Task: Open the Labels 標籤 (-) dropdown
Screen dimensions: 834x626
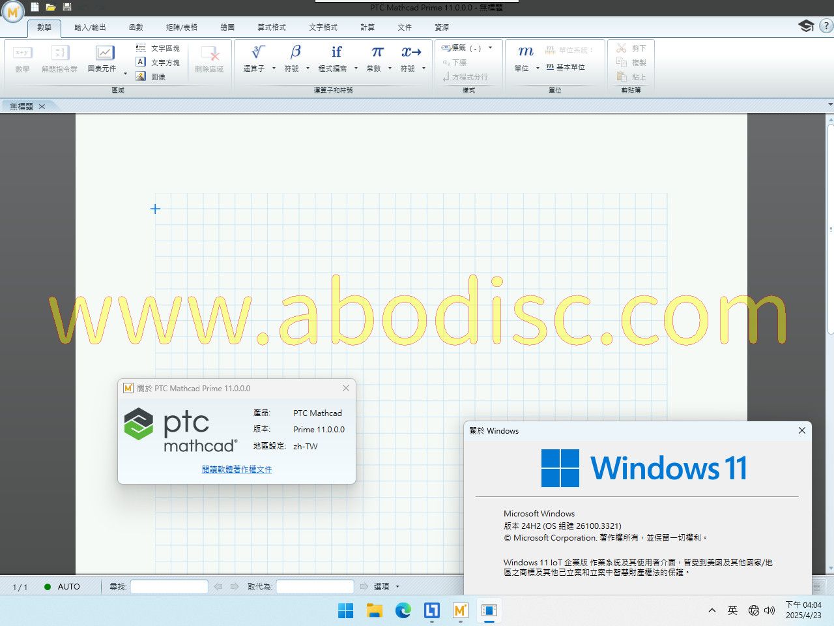Action: pos(467,48)
